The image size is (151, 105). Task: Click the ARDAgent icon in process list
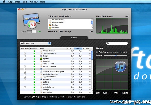coord(41,79)
